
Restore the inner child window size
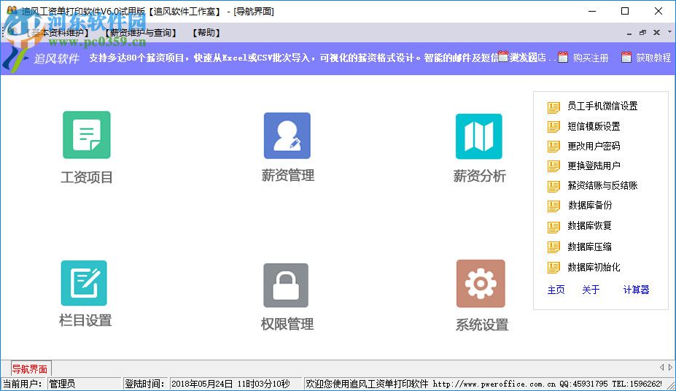point(642,32)
